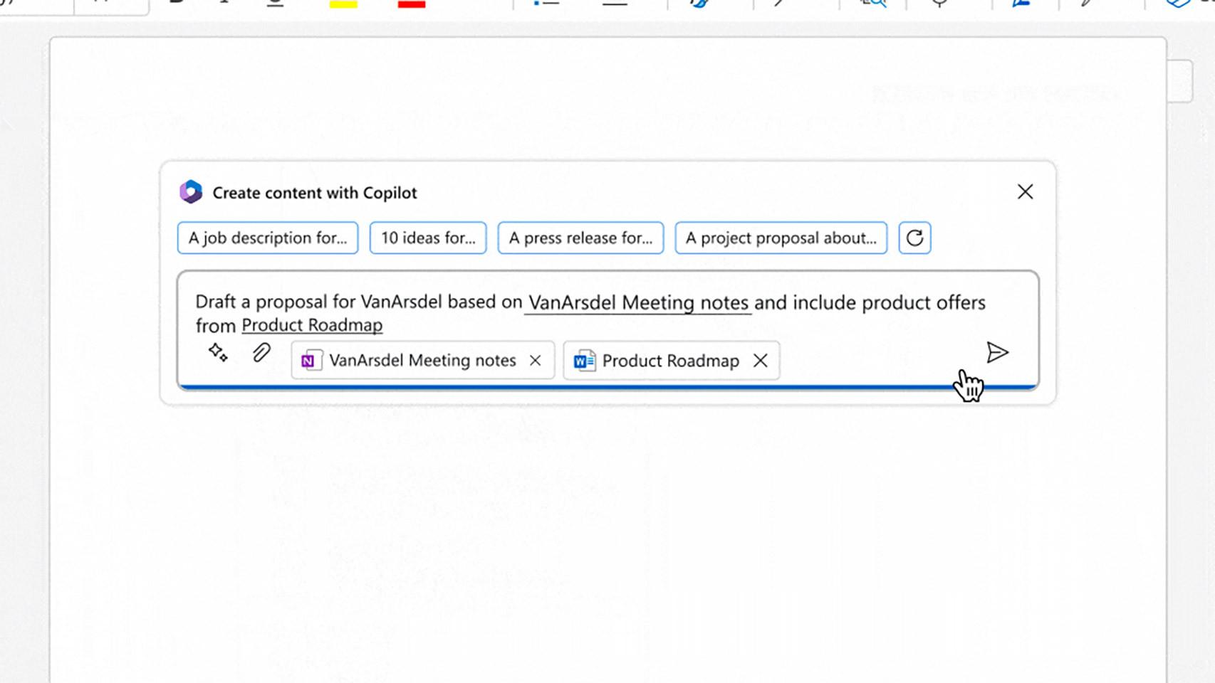Click the Copilot logo icon
1215x683 pixels.
click(x=191, y=192)
